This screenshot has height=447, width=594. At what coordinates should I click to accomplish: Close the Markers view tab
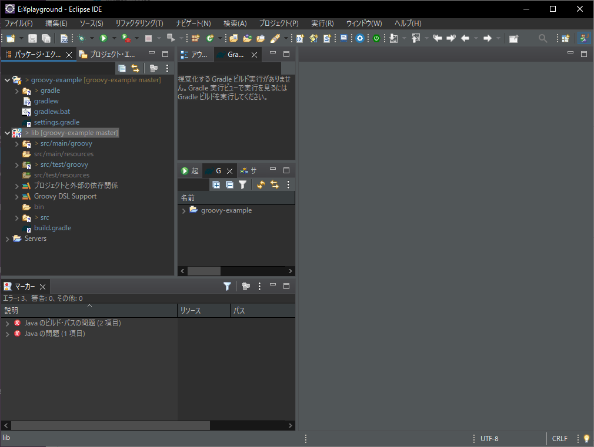42,287
